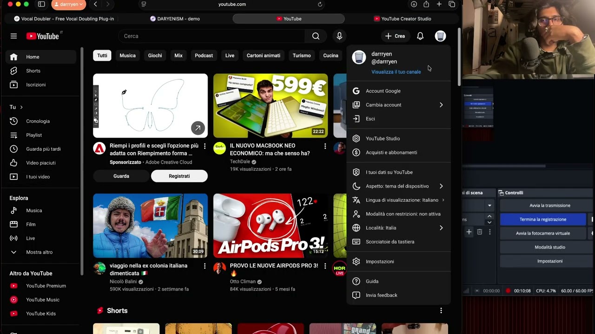This screenshot has width=595, height=334.
Task: Start voice search with the microphone
Action: tap(339, 36)
